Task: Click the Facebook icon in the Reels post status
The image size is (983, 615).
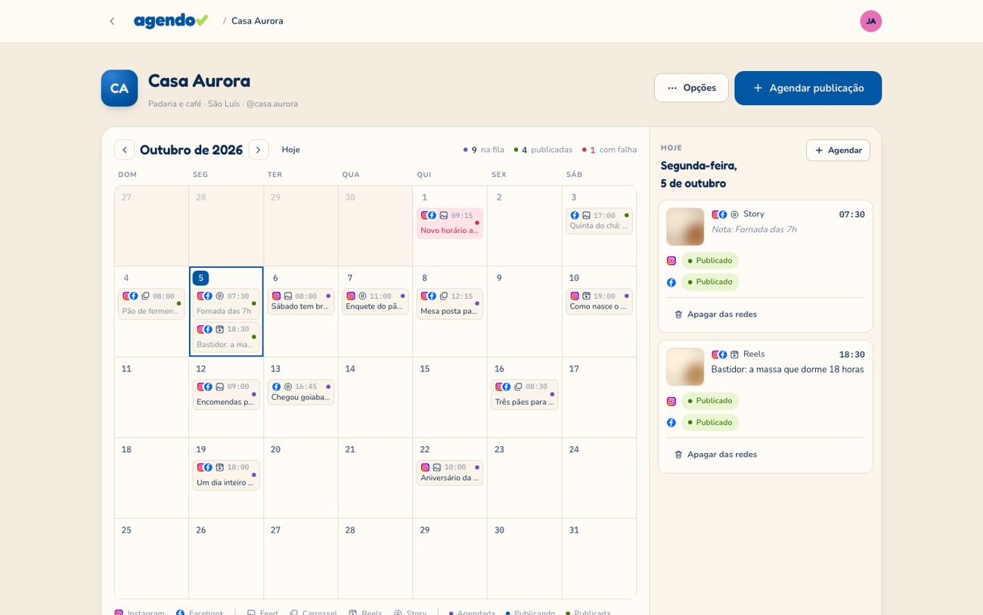Action: tap(671, 423)
